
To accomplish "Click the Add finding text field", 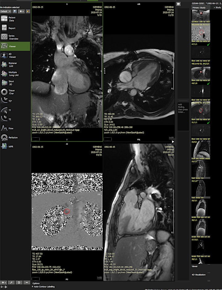I will [x=183, y=116].
